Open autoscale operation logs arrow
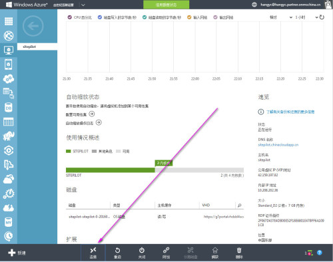Screen dimensions: 333x262 pos(99,122)
